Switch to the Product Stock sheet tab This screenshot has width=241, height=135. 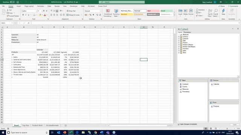(37, 125)
